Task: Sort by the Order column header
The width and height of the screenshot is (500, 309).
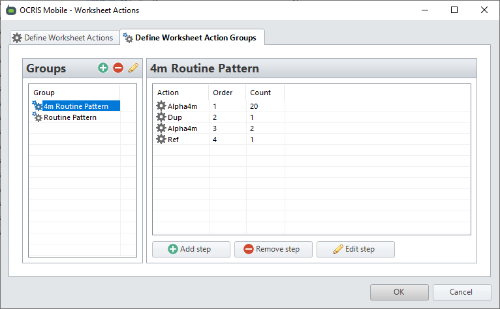Action: tap(223, 93)
